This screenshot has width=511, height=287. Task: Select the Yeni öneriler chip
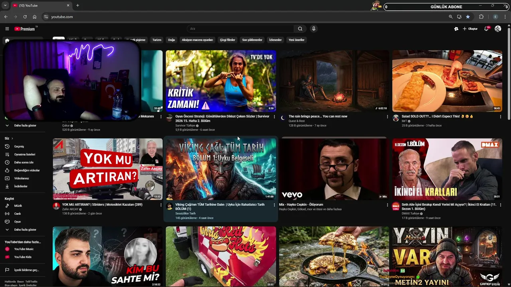pos(297,40)
